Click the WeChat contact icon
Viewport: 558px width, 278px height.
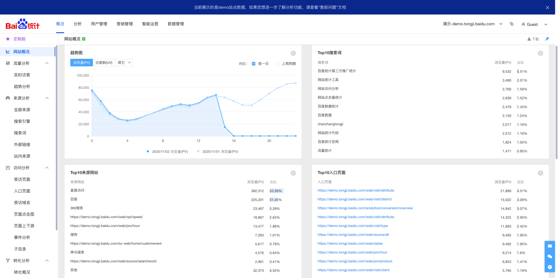[x=550, y=257]
